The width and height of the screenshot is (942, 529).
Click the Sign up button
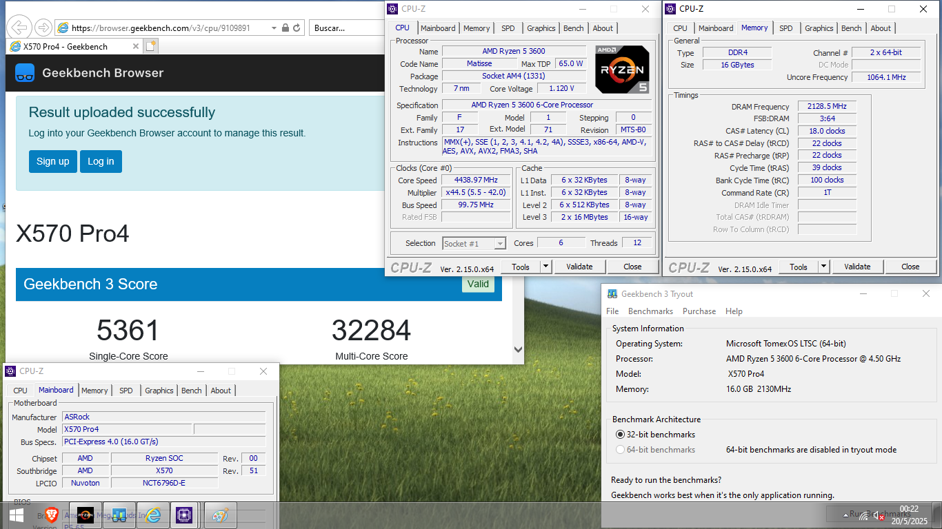tap(53, 161)
